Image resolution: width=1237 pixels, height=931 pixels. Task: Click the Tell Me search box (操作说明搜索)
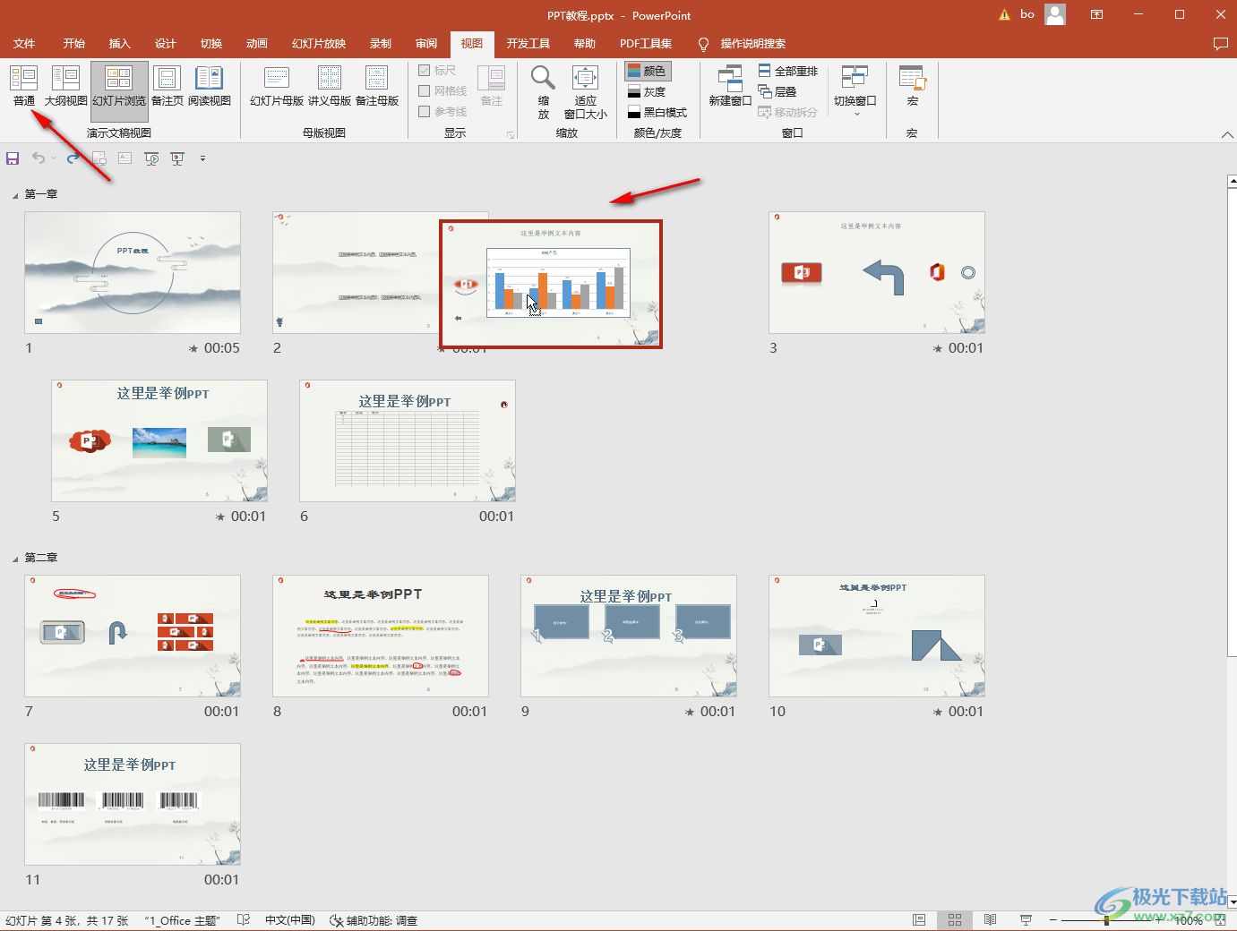coord(743,44)
